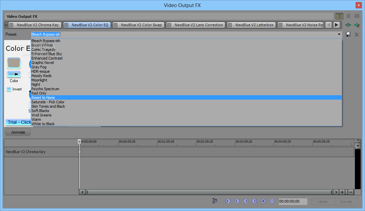Delete preset using the X icon

pyautogui.click(x=357, y=34)
